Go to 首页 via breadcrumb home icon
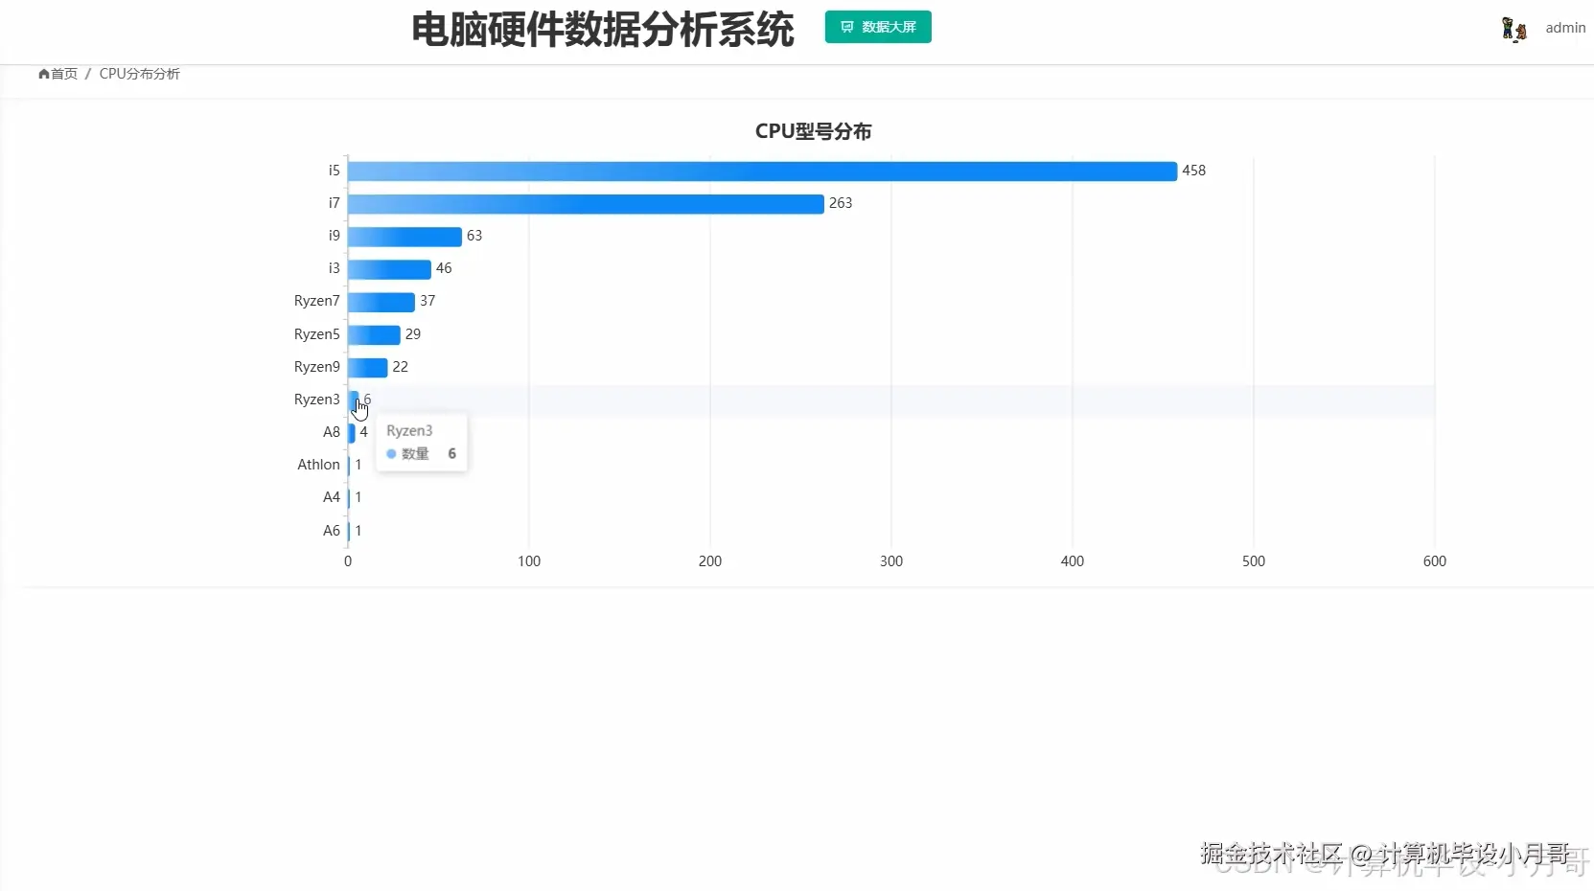The width and height of the screenshot is (1594, 891). [x=43, y=74]
